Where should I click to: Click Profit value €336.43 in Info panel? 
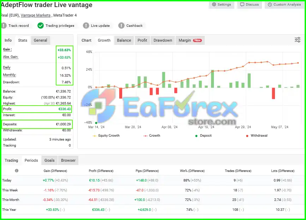(65, 109)
